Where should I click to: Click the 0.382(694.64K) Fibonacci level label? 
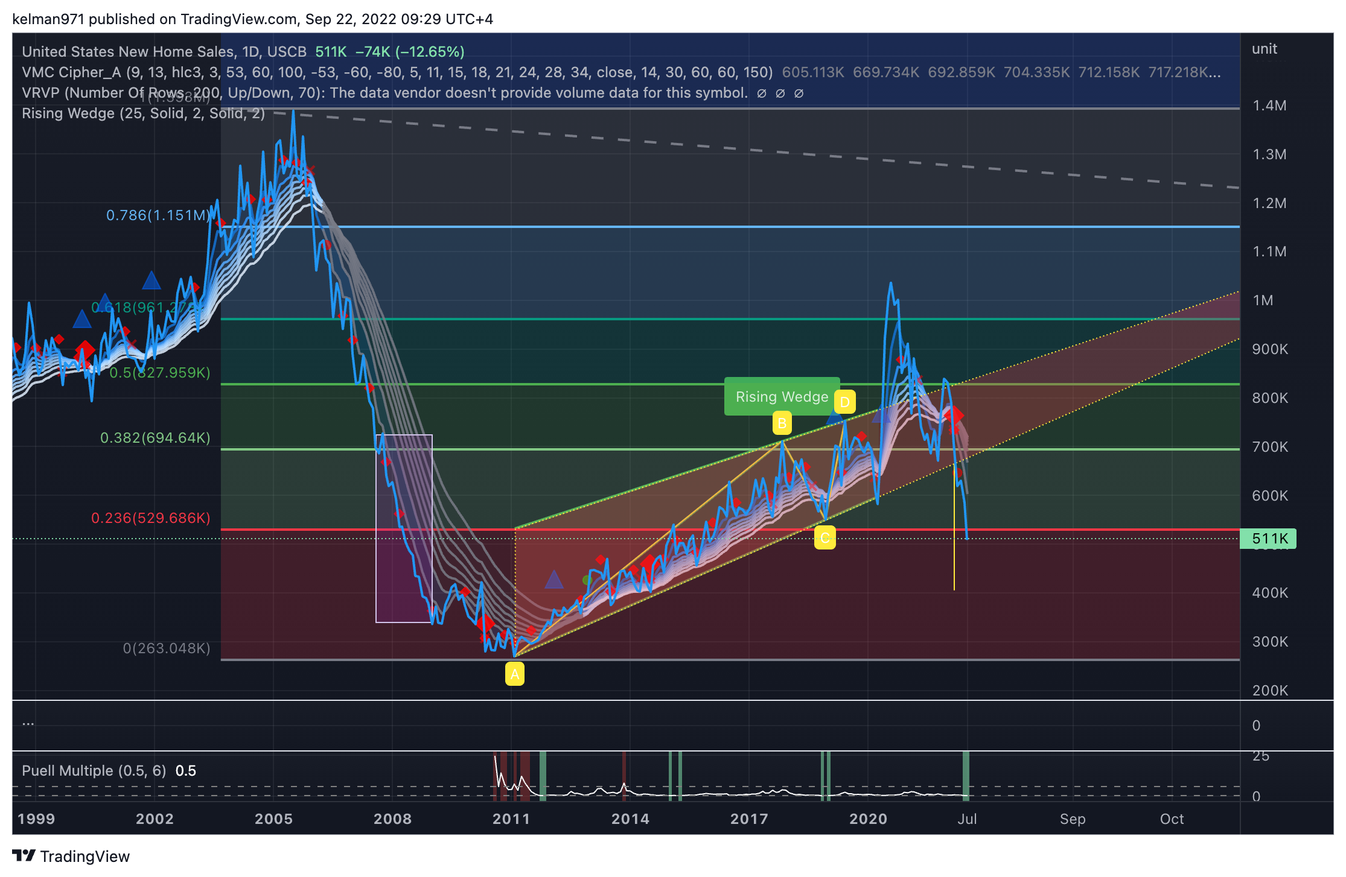[155, 438]
